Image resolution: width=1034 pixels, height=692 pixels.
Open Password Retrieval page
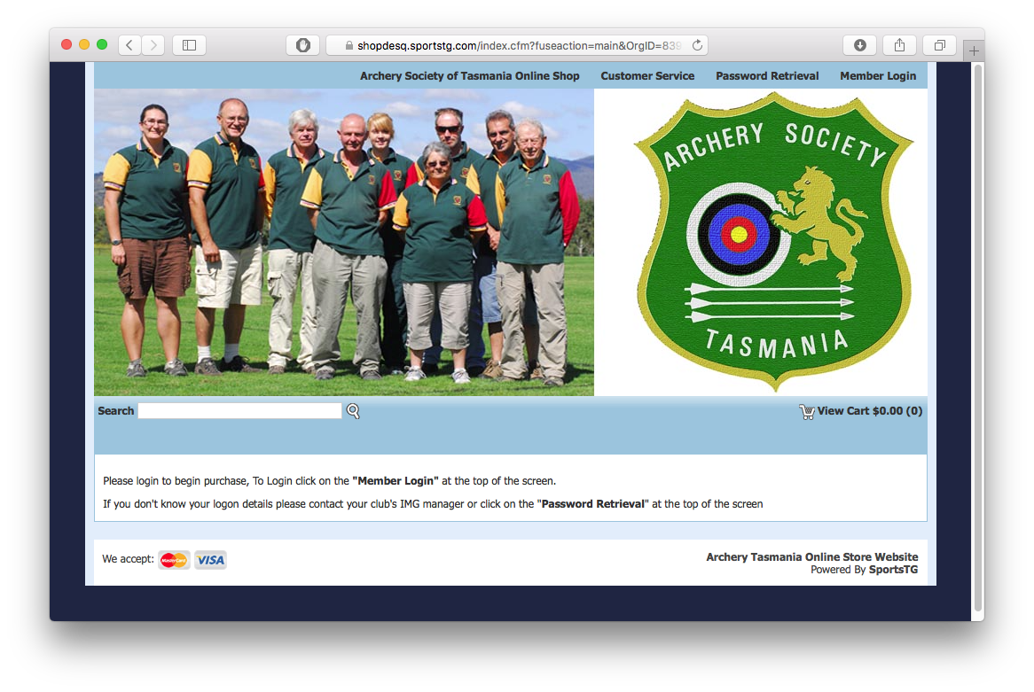pos(767,76)
